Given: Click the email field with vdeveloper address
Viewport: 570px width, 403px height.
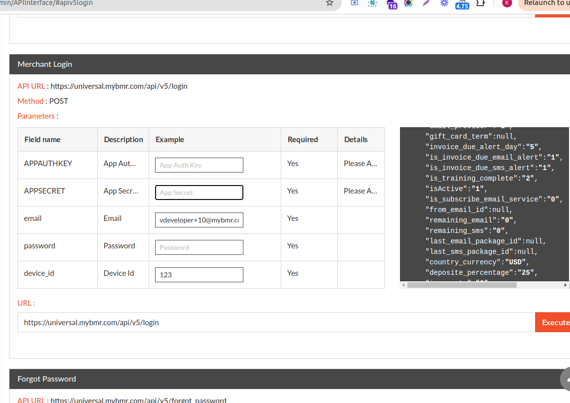Looking at the screenshot, I should (x=199, y=220).
